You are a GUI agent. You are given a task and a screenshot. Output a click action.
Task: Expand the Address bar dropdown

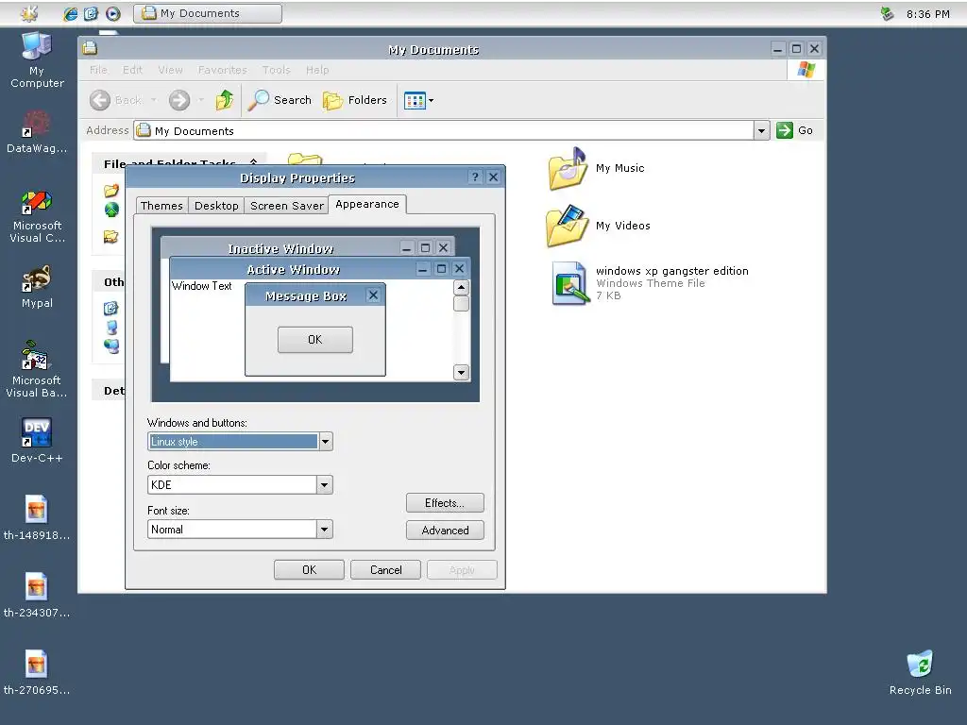[x=762, y=130]
